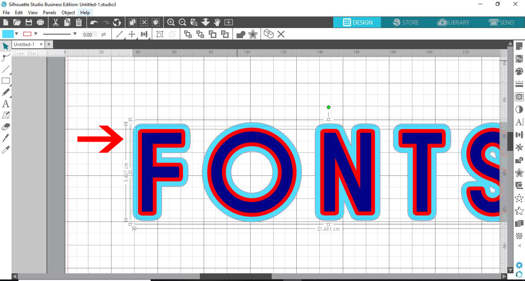Click the Undo arrow icon
This screenshot has height=281, width=525.
coord(93,22)
